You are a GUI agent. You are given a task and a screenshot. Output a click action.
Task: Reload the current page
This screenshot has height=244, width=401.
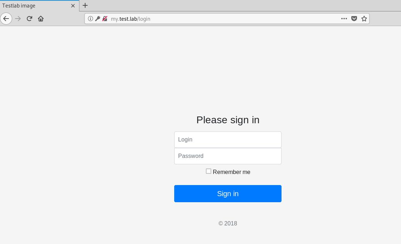point(29,19)
